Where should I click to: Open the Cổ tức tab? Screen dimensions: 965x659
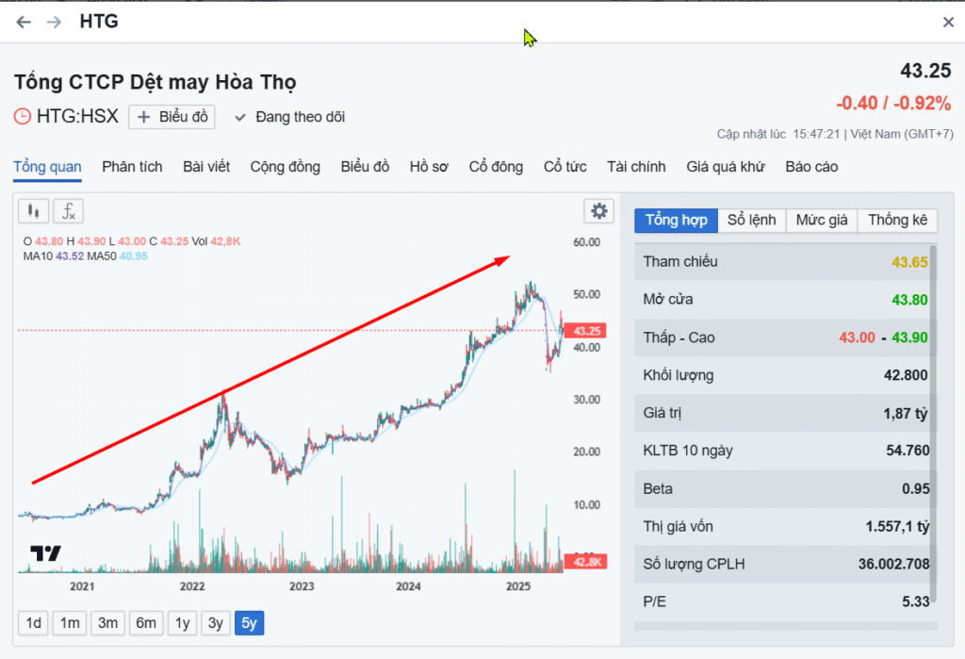click(564, 167)
